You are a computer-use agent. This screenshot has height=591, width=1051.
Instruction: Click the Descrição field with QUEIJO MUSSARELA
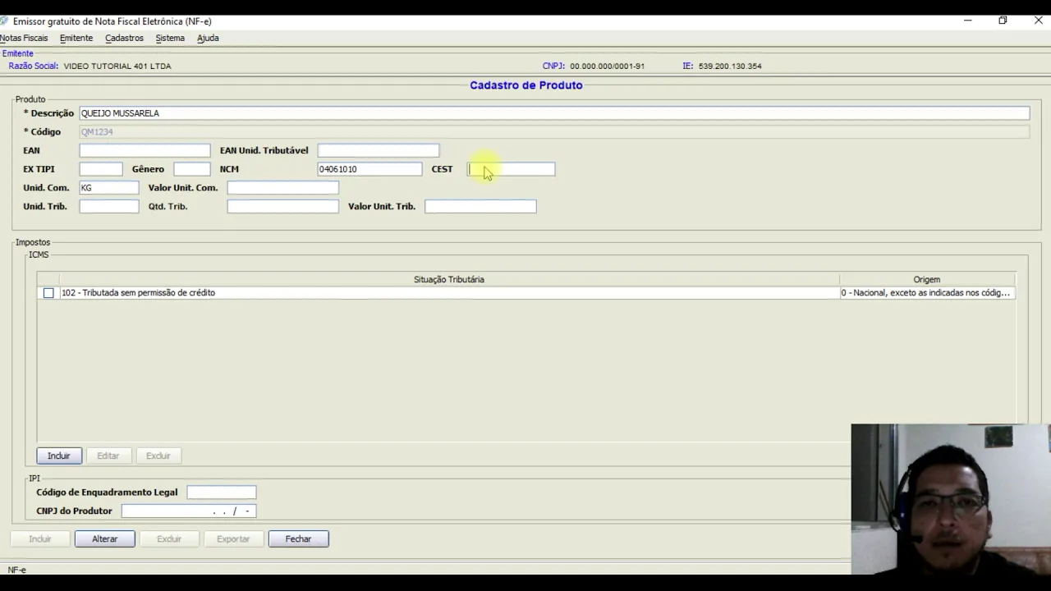pos(554,113)
